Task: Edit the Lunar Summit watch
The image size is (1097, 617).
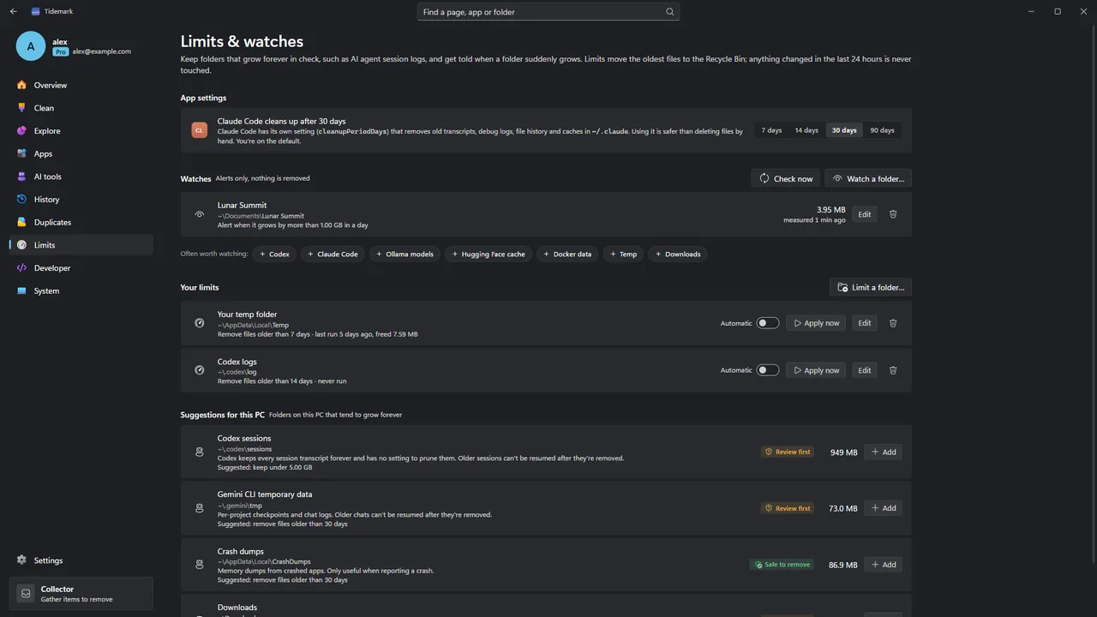Action: pyautogui.click(x=865, y=214)
